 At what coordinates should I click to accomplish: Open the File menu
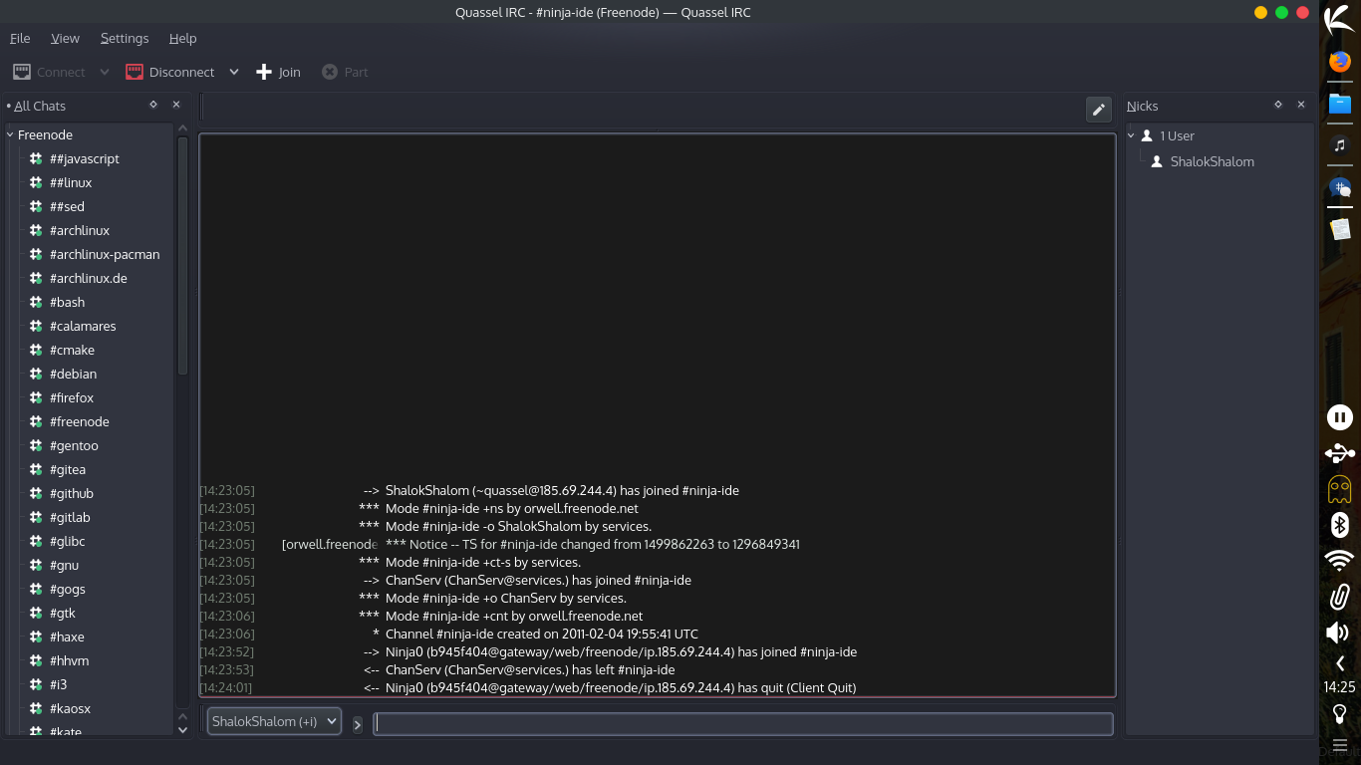click(20, 38)
